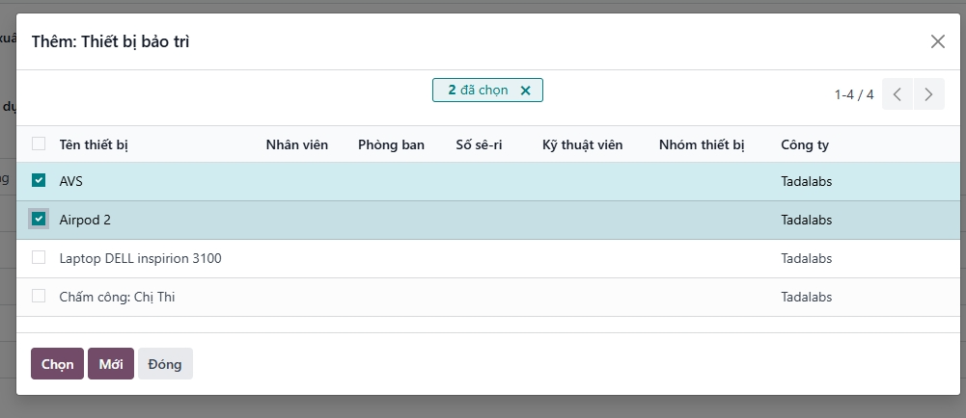Viewport: 966px width, 418px height.
Task: Sort by Công ty column header
Action: [805, 145]
